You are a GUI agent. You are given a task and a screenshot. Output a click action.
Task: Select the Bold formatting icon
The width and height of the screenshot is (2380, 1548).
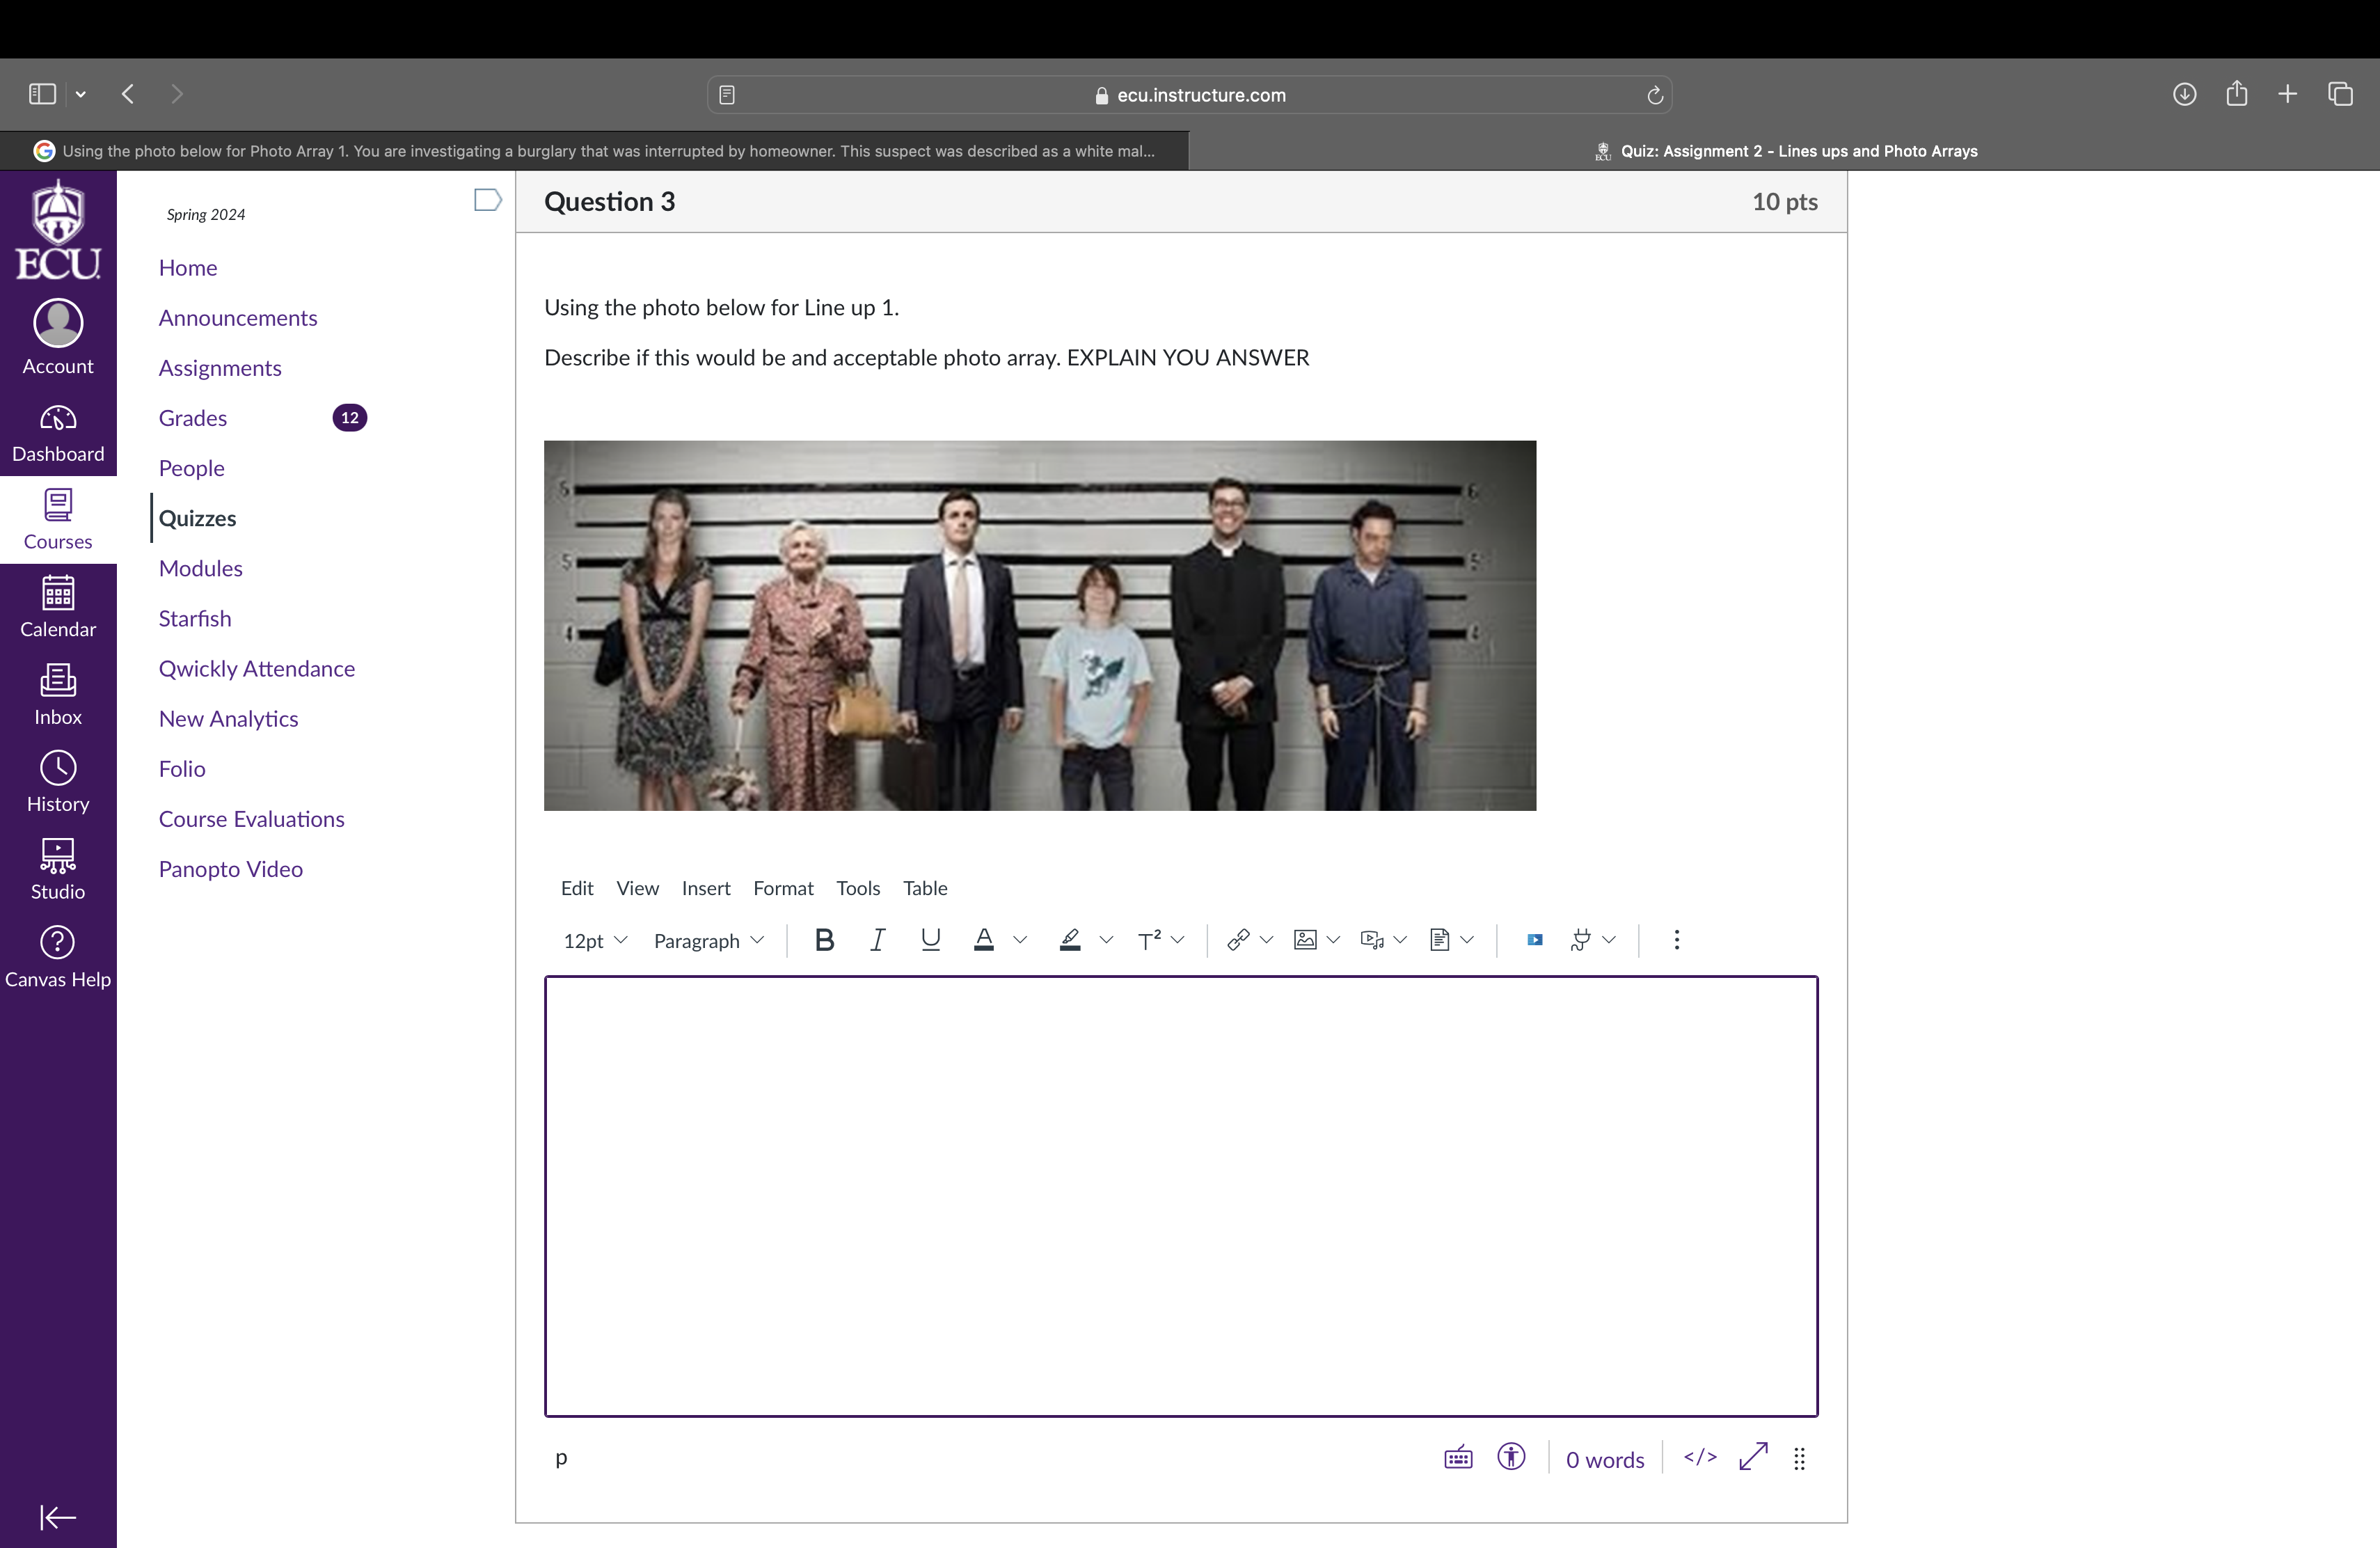click(x=825, y=940)
